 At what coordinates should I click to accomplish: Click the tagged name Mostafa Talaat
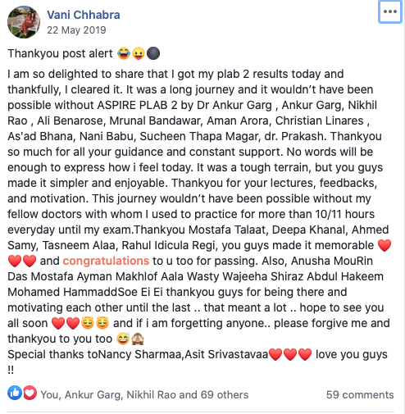point(227,230)
